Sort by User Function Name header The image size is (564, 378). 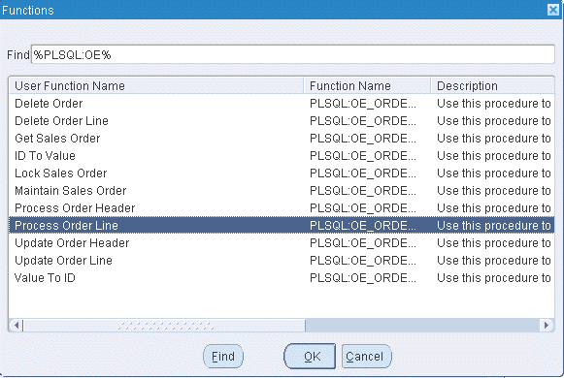point(156,86)
